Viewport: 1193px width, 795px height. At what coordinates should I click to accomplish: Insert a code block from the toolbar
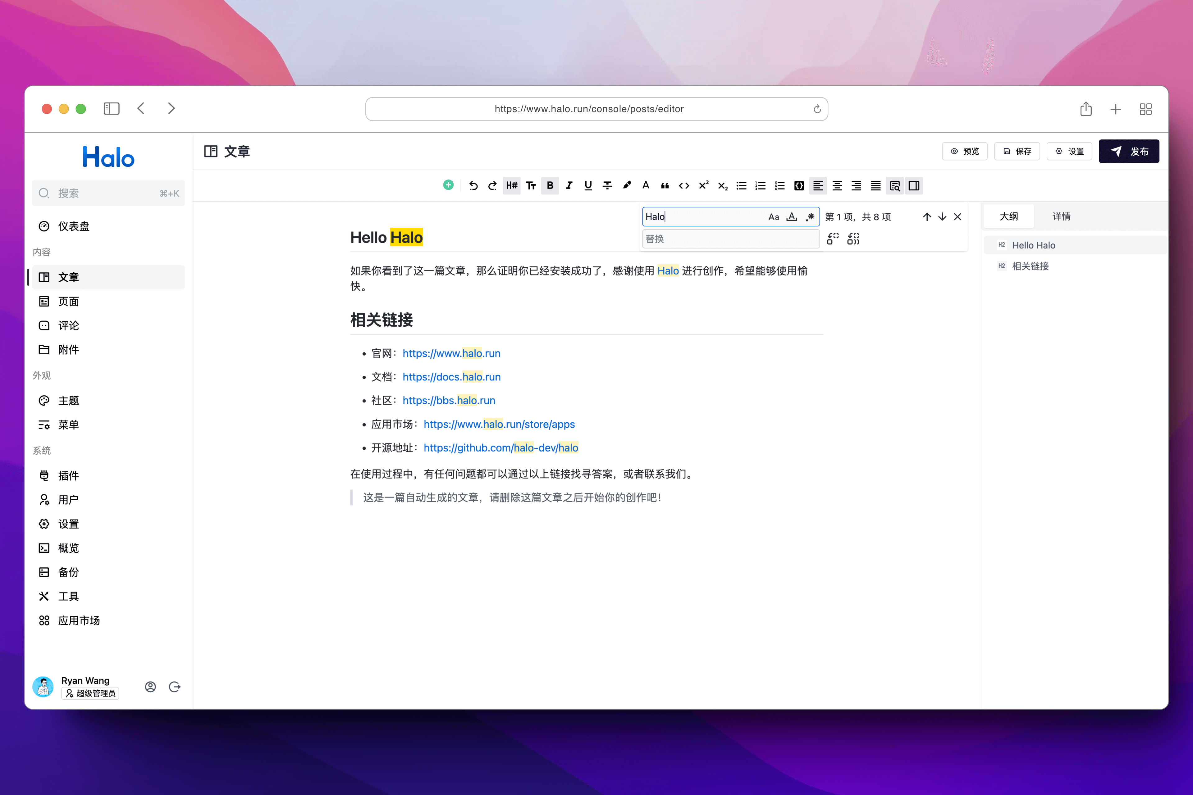click(799, 186)
